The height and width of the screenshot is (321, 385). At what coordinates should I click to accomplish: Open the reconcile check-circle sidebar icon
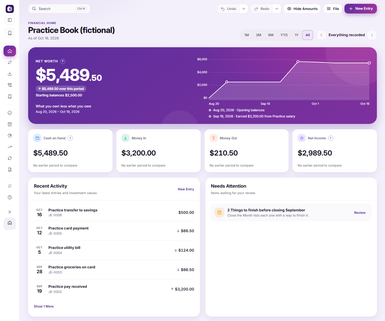pyautogui.click(x=10, y=113)
